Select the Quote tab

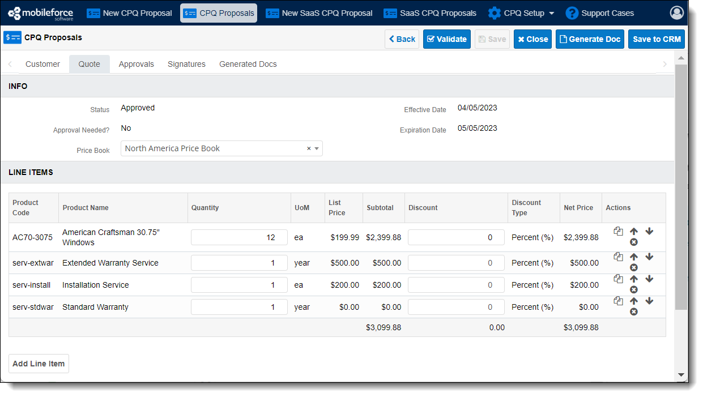[x=90, y=64]
